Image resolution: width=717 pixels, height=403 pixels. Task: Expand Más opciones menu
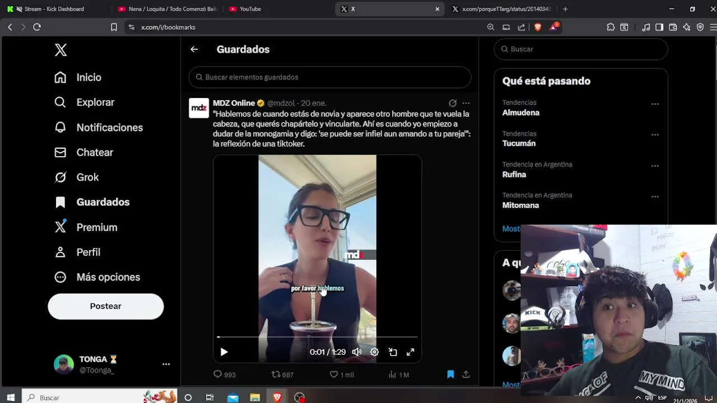coord(97,277)
